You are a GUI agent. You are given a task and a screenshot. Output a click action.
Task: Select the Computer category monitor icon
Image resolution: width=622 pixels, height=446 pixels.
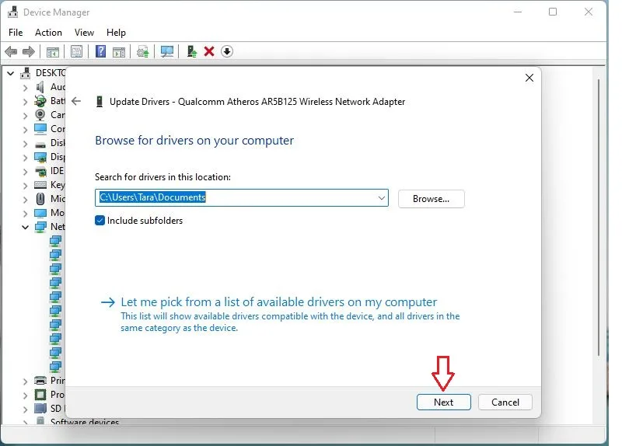(40, 129)
